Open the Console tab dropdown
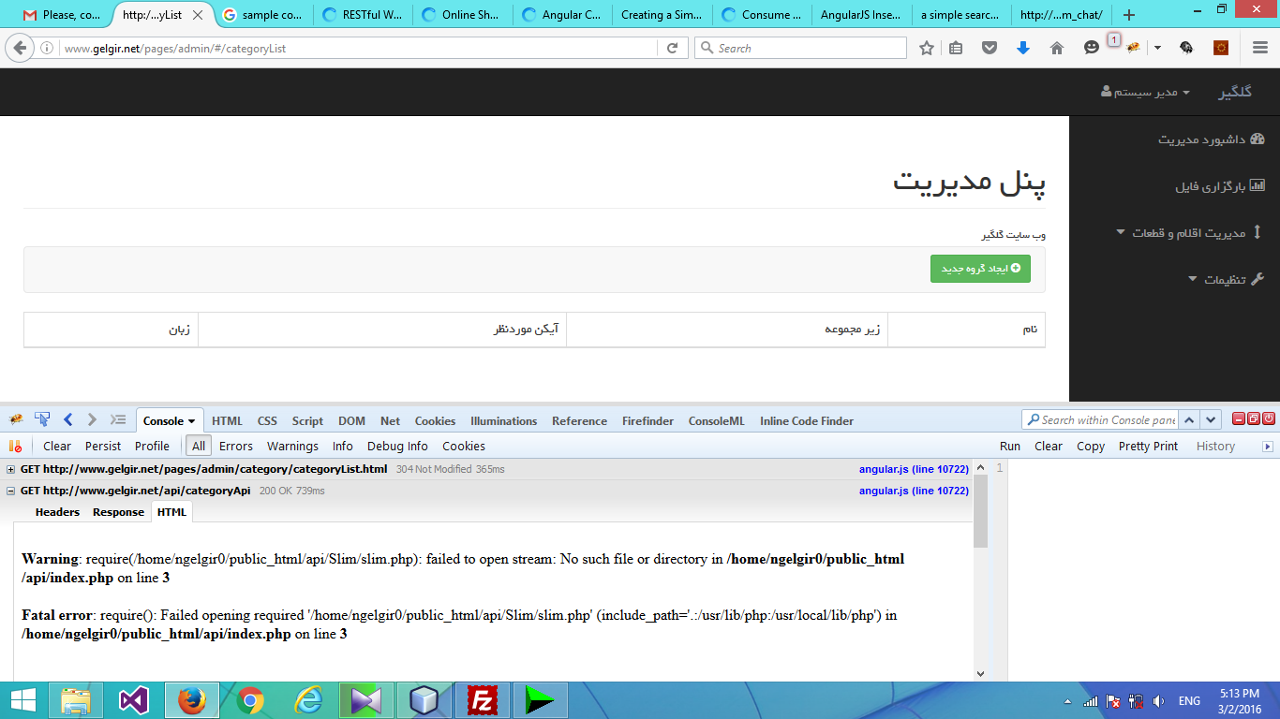Screen dimensions: 1280x719 [x=192, y=421]
